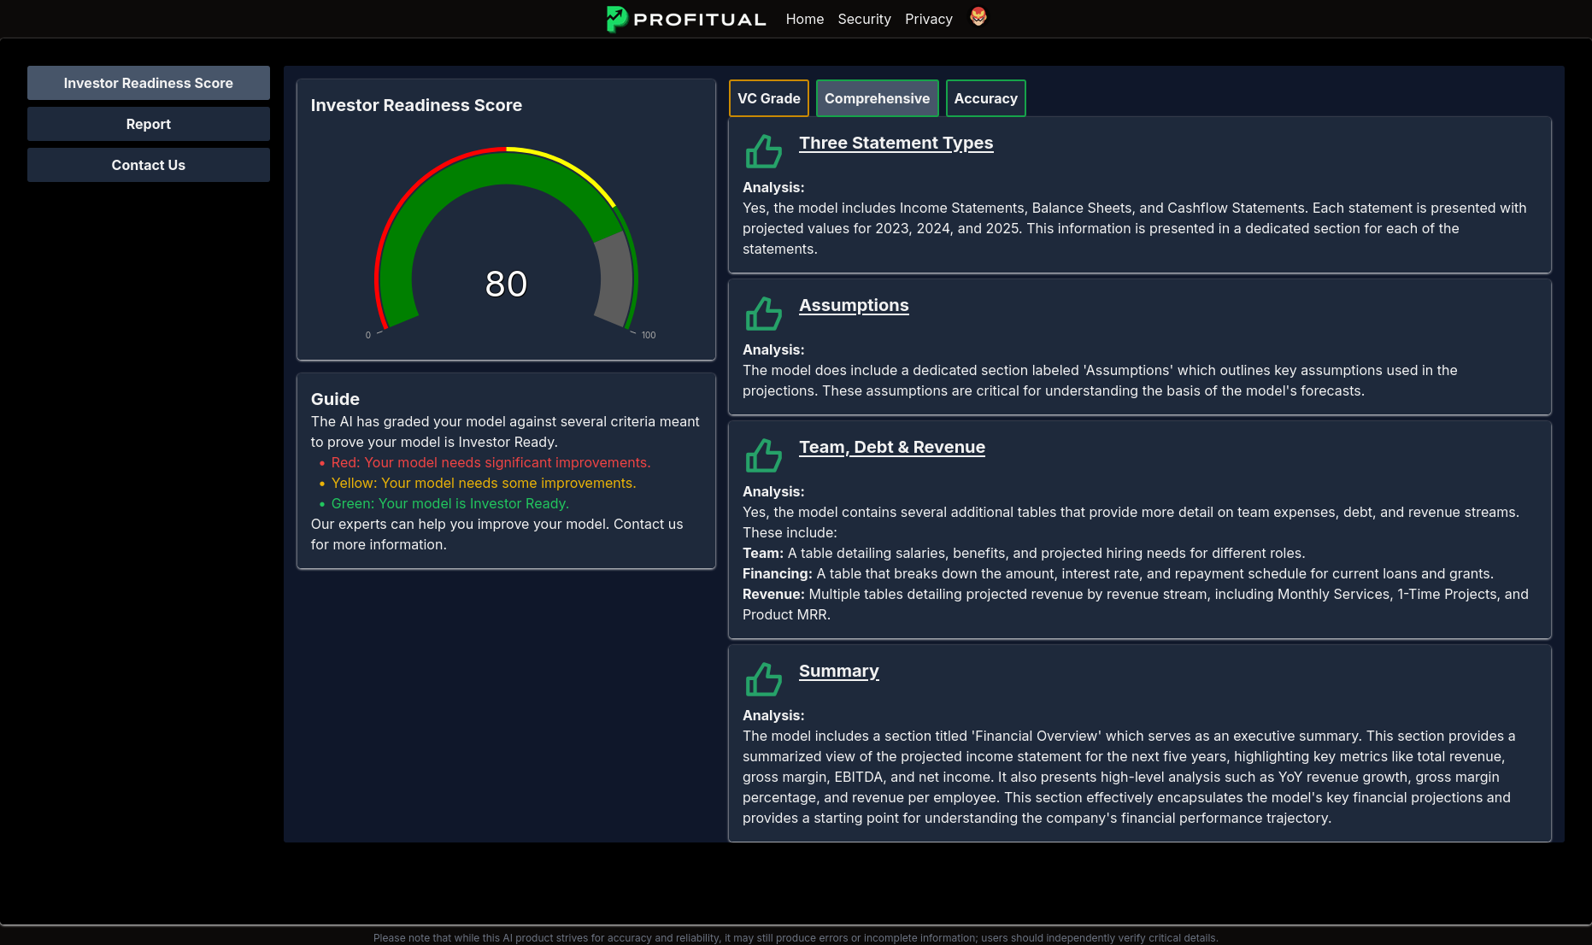
Task: Click the gauge maximum label 100
Action: pos(649,335)
